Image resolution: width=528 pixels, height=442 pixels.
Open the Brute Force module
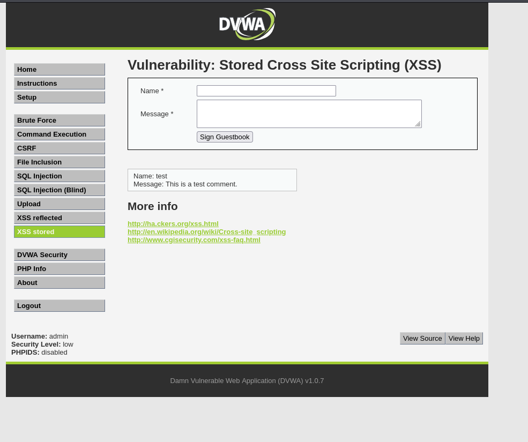60,120
